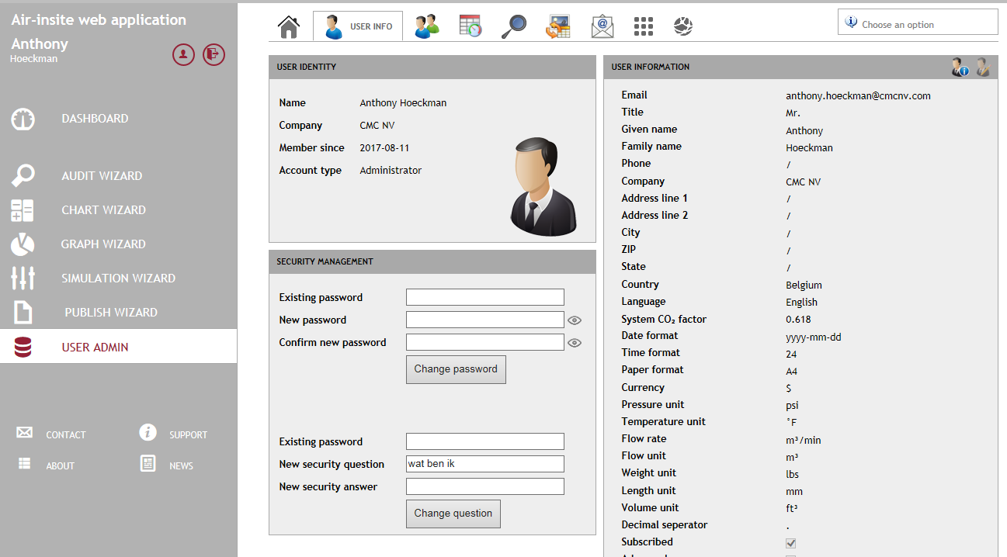The width and height of the screenshot is (1007, 557).
Task: Click the edit user information icon
Action: coord(983,67)
